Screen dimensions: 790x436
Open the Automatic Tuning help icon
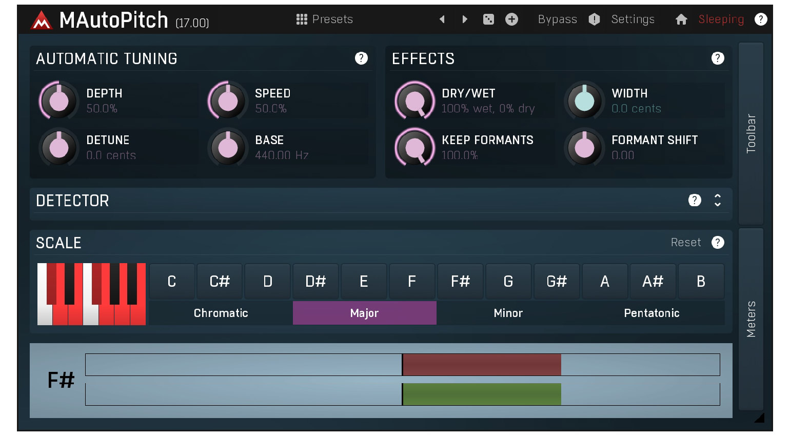click(361, 58)
